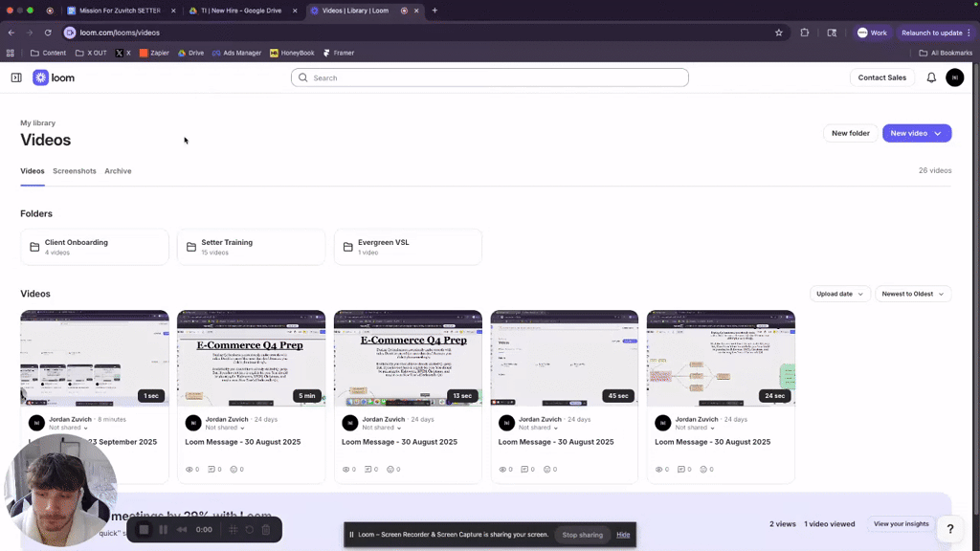Open the Framer bookmark
This screenshot has height=551, width=980.
click(339, 54)
